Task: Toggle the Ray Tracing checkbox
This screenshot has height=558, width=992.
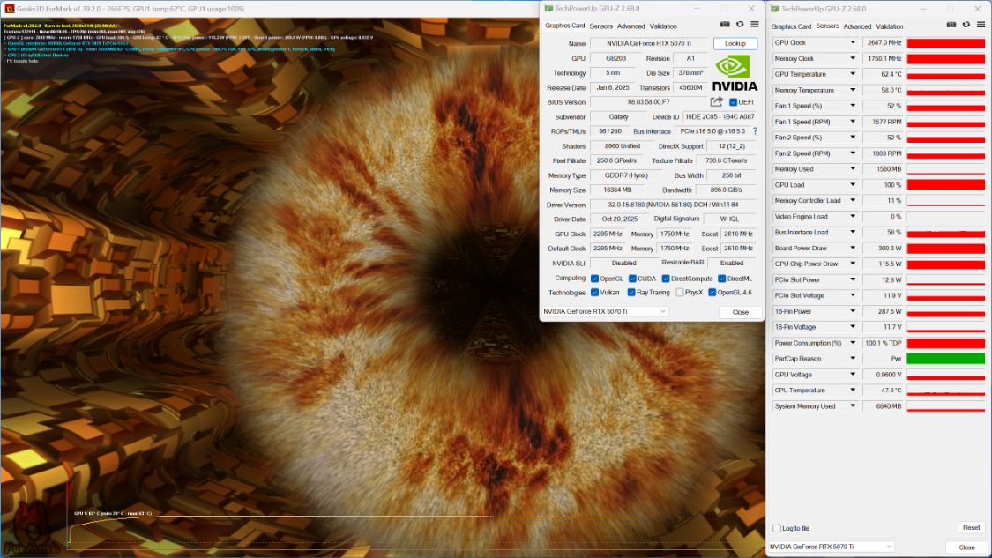Action: pyautogui.click(x=630, y=293)
